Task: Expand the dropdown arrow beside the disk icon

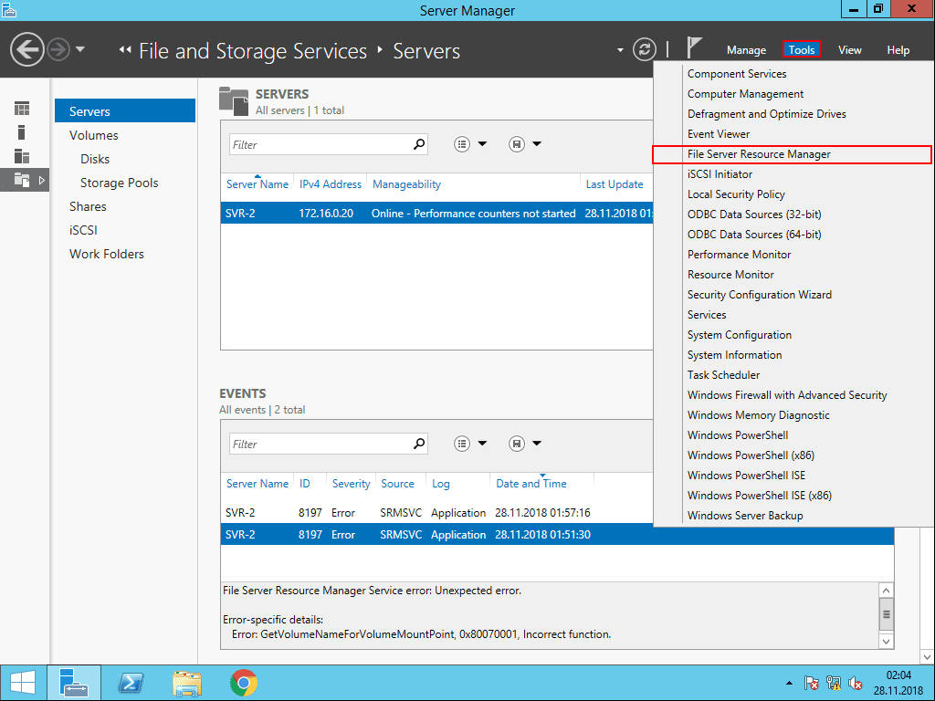Action: pos(535,143)
